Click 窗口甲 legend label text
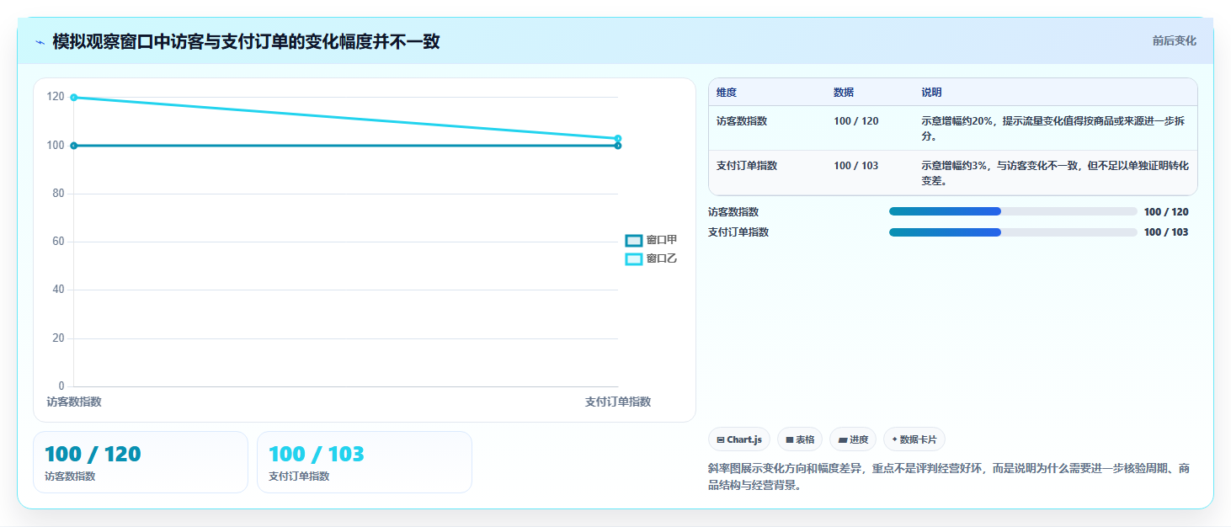 (662, 240)
